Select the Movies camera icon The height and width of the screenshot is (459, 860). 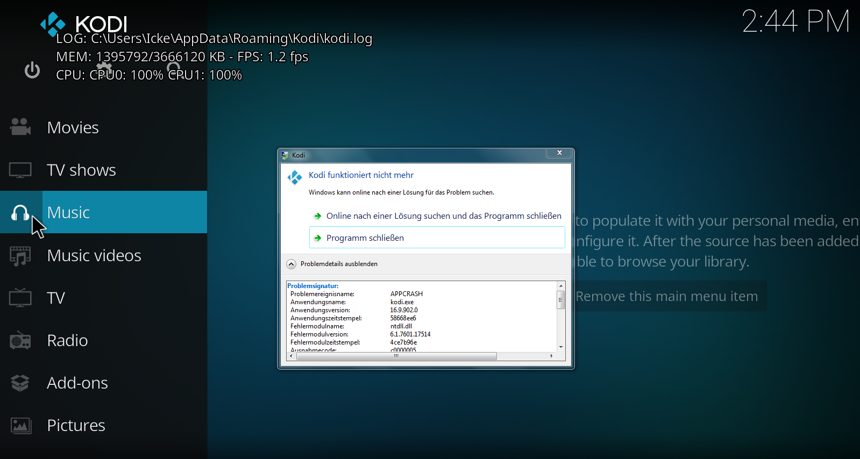point(20,127)
